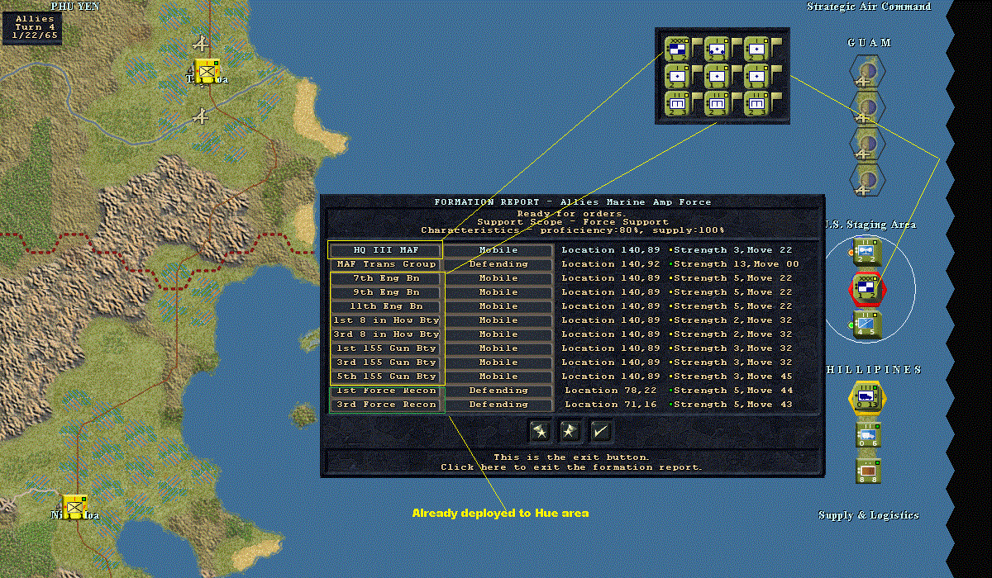Select the 1st 8 in How Bty unit
Viewport: 992px width, 578px height.
point(386,320)
